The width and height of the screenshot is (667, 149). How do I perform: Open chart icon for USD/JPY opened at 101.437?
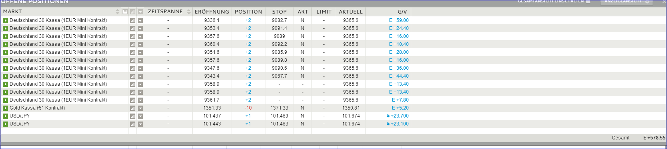pyautogui.click(x=133, y=116)
